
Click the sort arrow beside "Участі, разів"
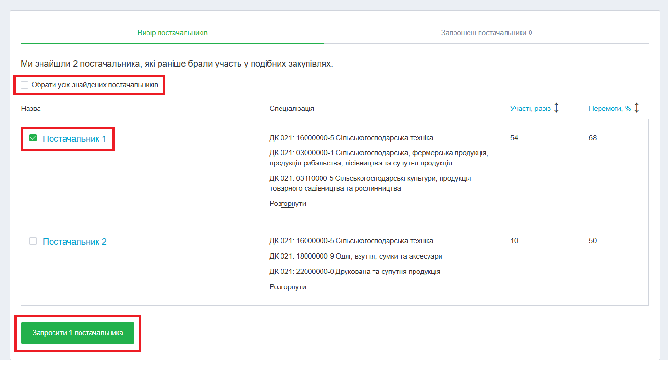pos(557,108)
